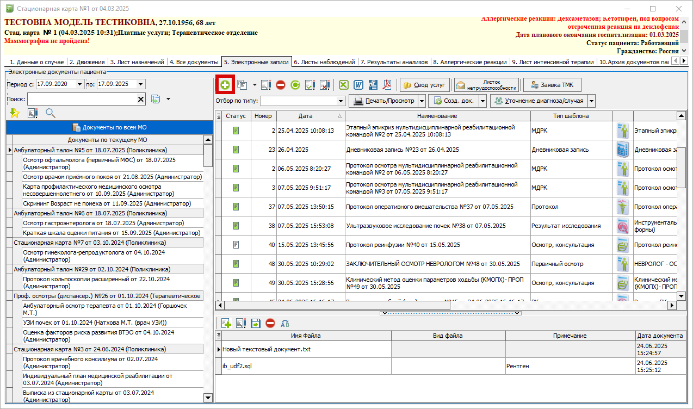Expand the Уточнение диагноза/случая dropdown arrow
Viewport: 693px width, 409px height.
tap(591, 101)
